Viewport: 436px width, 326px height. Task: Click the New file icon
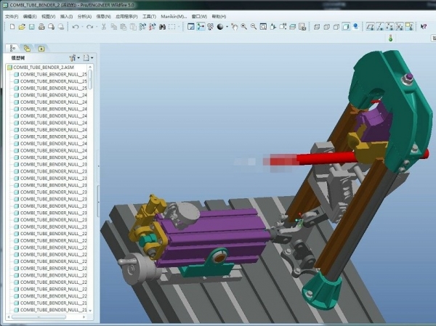[13, 27]
